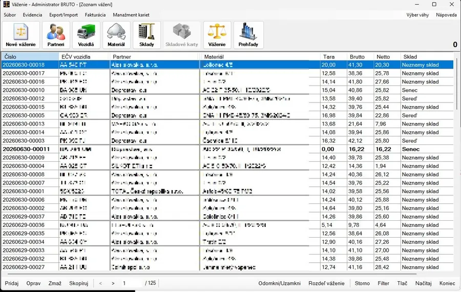Click the Odomkni/Uzamkni button
Image resolution: width=461 pixels, height=292 pixels.
(279, 283)
